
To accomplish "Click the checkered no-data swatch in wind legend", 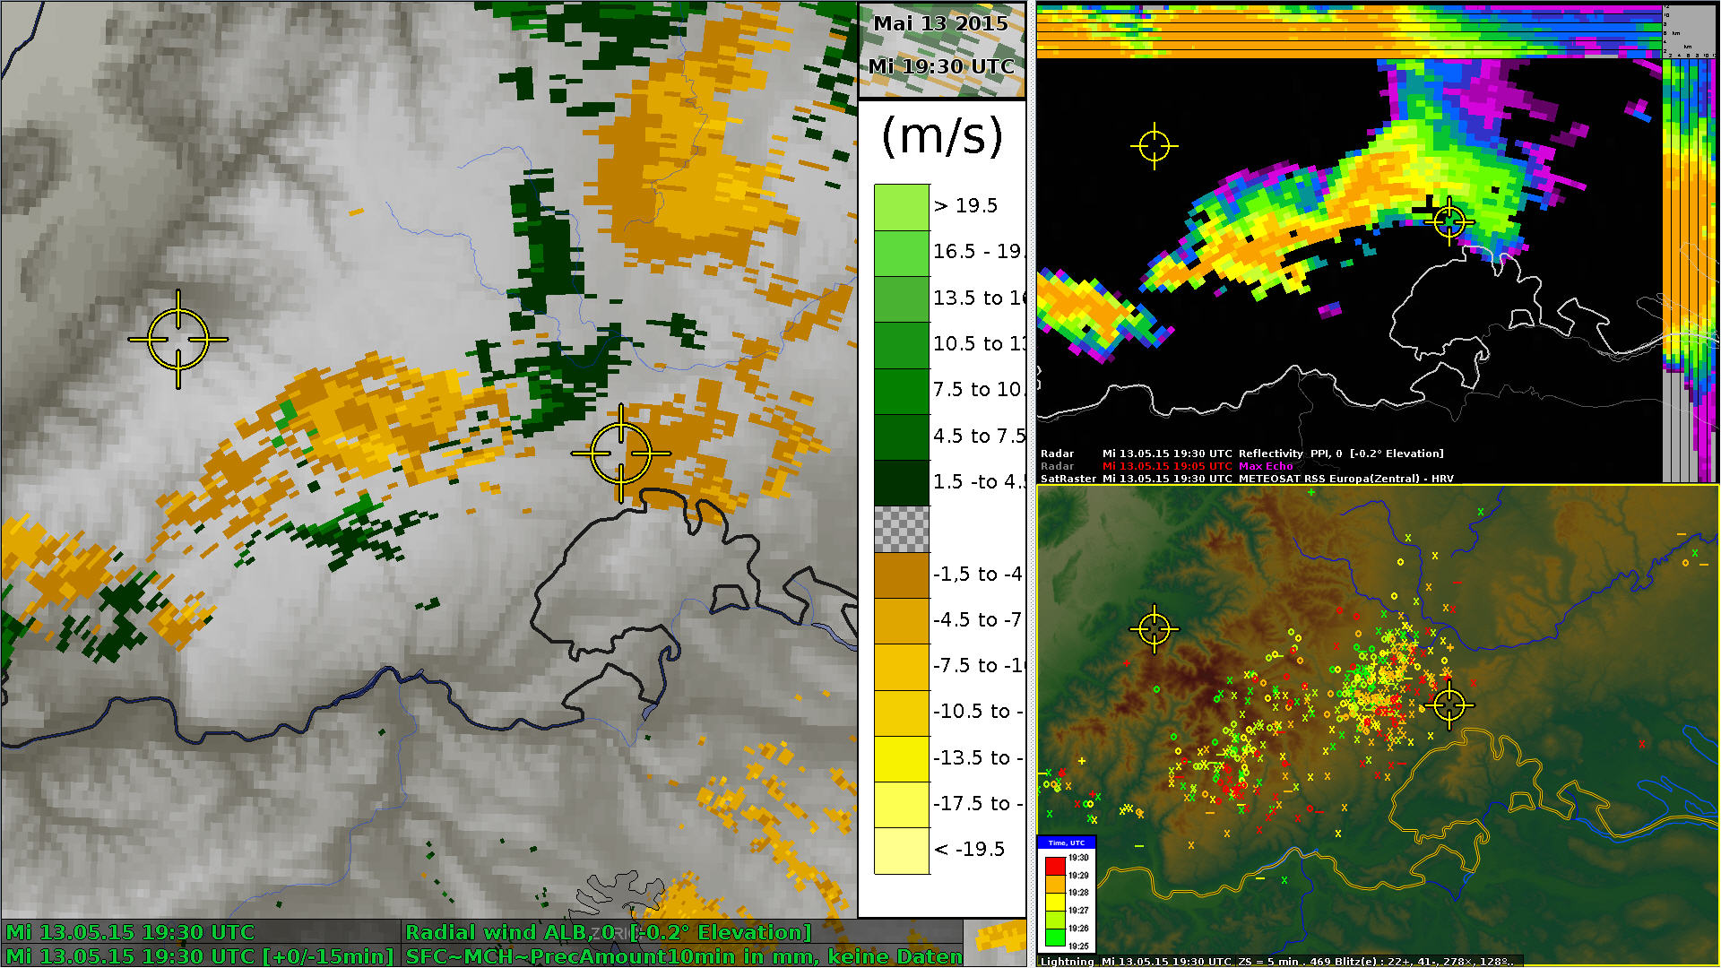I will click(902, 529).
